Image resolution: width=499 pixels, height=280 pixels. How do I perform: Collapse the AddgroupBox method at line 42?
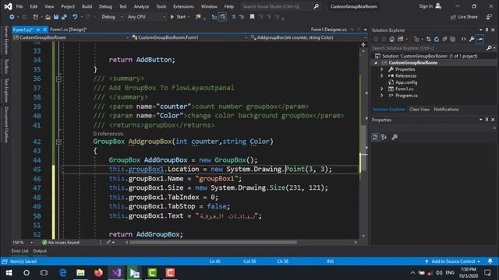[x=59, y=142]
